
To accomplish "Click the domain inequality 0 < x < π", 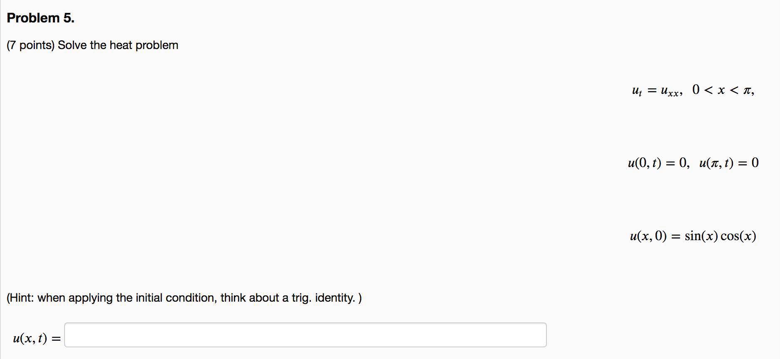I will 723,90.
